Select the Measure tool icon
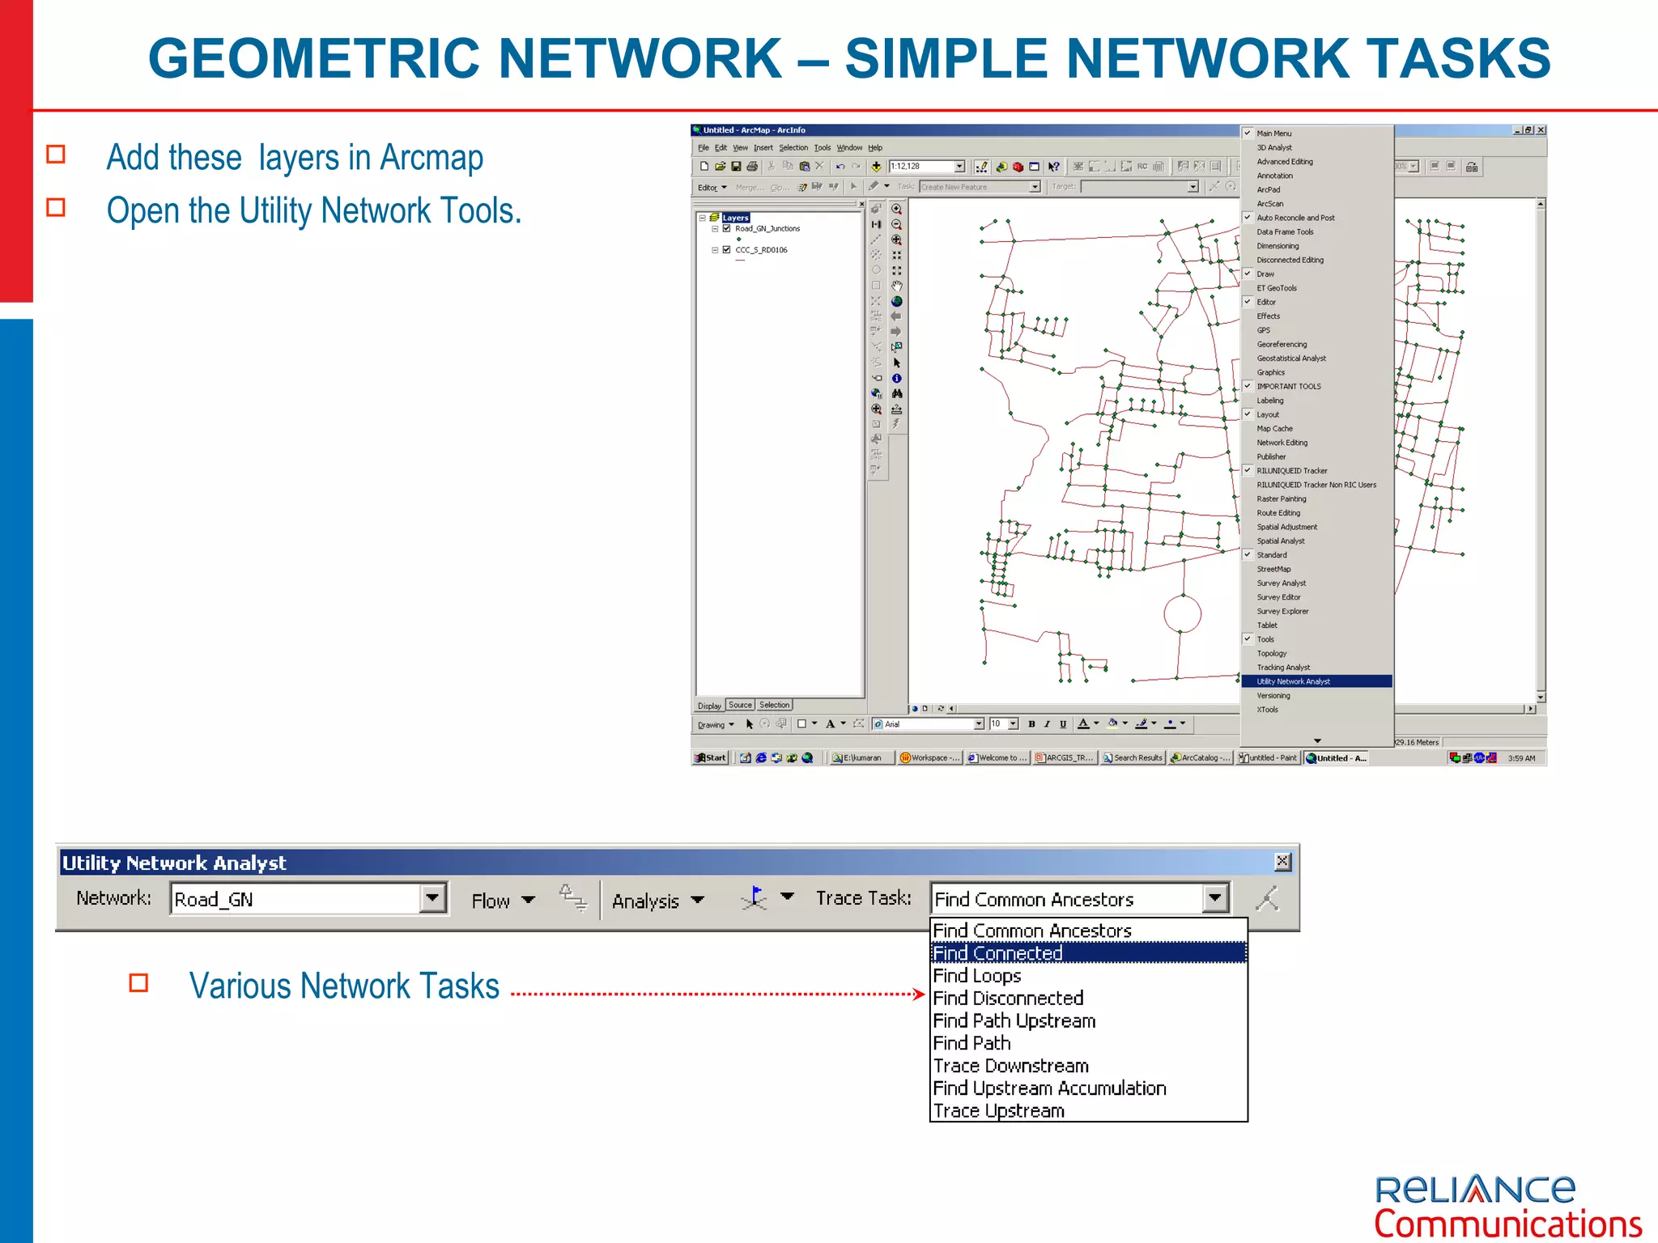The image size is (1658, 1243). (x=896, y=409)
